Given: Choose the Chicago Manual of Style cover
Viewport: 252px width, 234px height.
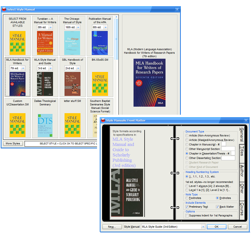Looking at the screenshot, I should (72, 43).
